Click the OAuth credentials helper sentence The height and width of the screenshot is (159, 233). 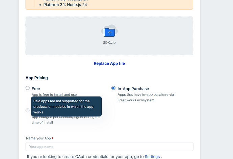[94, 157]
